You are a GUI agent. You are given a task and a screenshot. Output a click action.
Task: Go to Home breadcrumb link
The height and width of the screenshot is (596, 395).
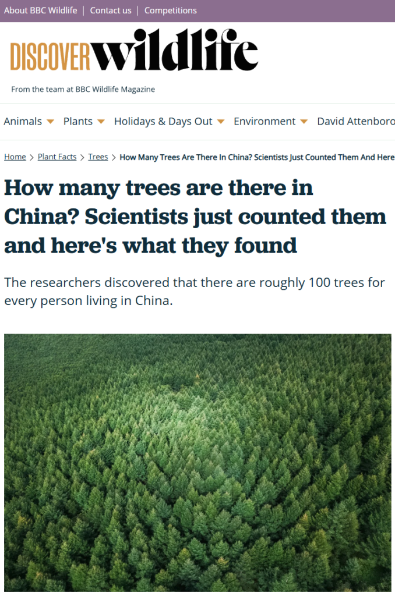pyautogui.click(x=15, y=157)
